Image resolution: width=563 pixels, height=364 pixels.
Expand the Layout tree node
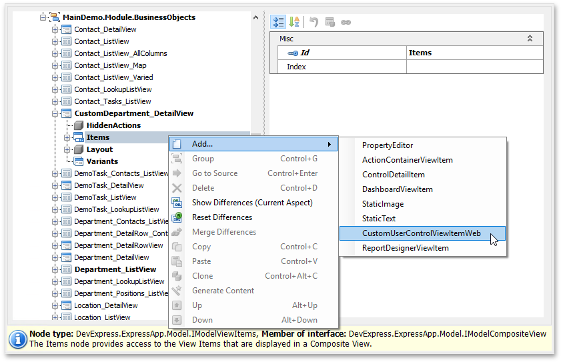67,149
